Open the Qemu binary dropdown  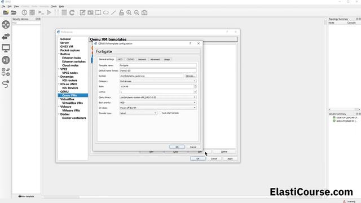[x=158, y=97]
